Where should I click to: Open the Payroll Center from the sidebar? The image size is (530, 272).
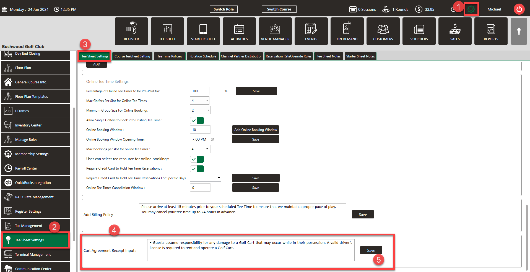tap(35, 168)
